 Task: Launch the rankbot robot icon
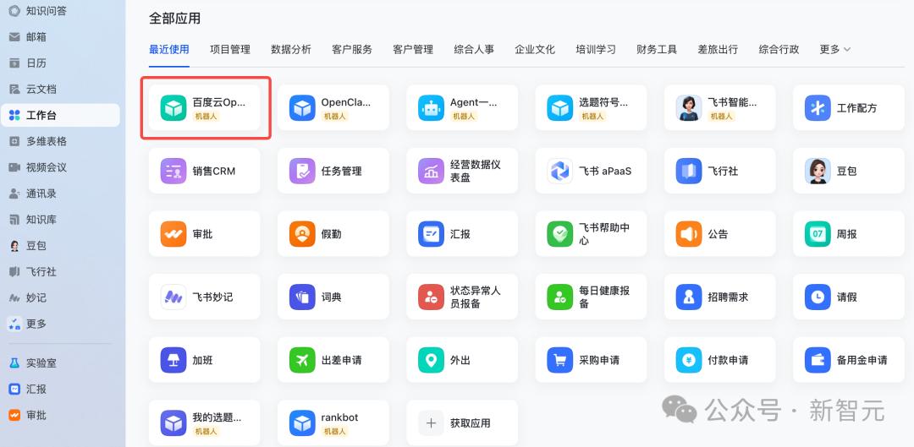pos(302,423)
